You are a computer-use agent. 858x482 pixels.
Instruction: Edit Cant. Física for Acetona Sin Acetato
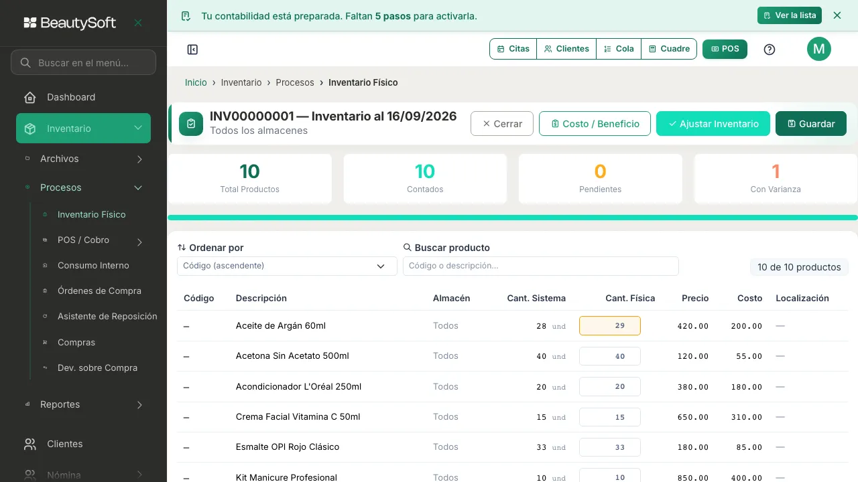609,356
